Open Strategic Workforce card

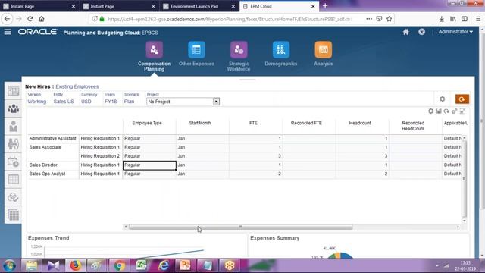(x=239, y=56)
